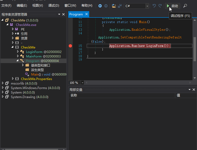Image resolution: width=197 pixels, height=150 pixels.
Task: Open the 局部变量 panel options dropdown
Action: coord(190,90)
